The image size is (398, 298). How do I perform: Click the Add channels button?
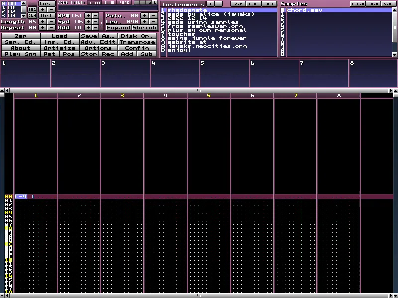click(x=127, y=54)
